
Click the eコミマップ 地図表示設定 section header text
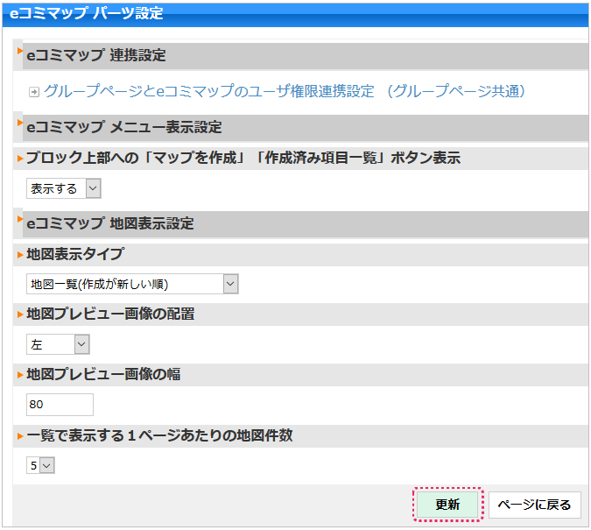(110, 223)
